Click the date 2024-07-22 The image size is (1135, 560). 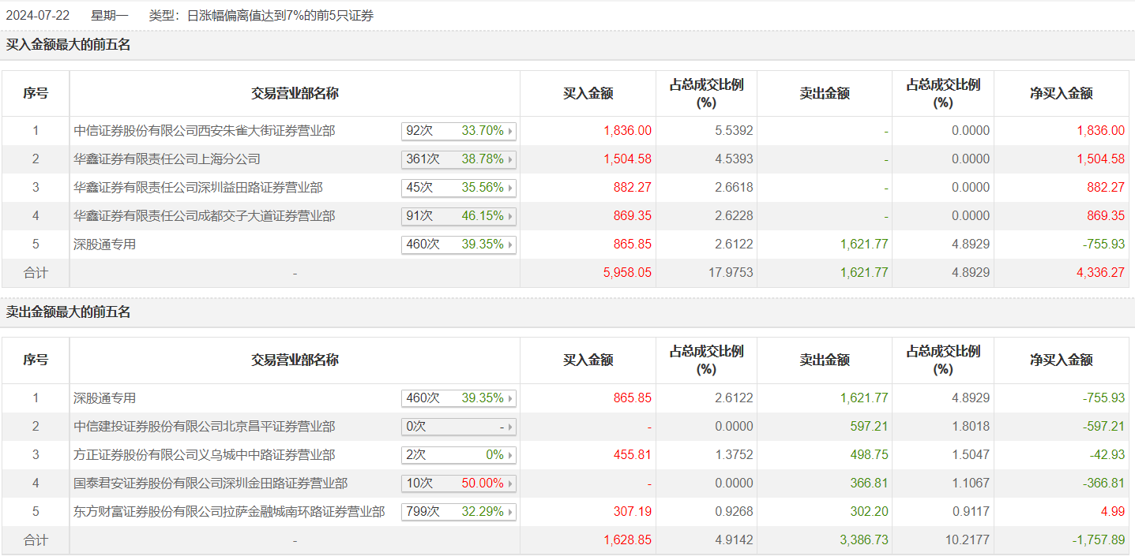pyautogui.click(x=38, y=16)
